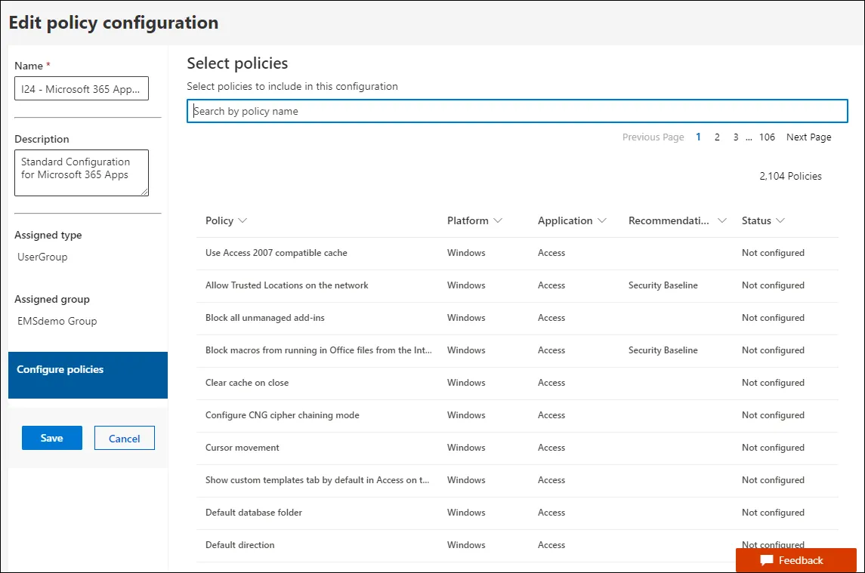
Task: Jump to page 106 of policies
Action: (767, 137)
